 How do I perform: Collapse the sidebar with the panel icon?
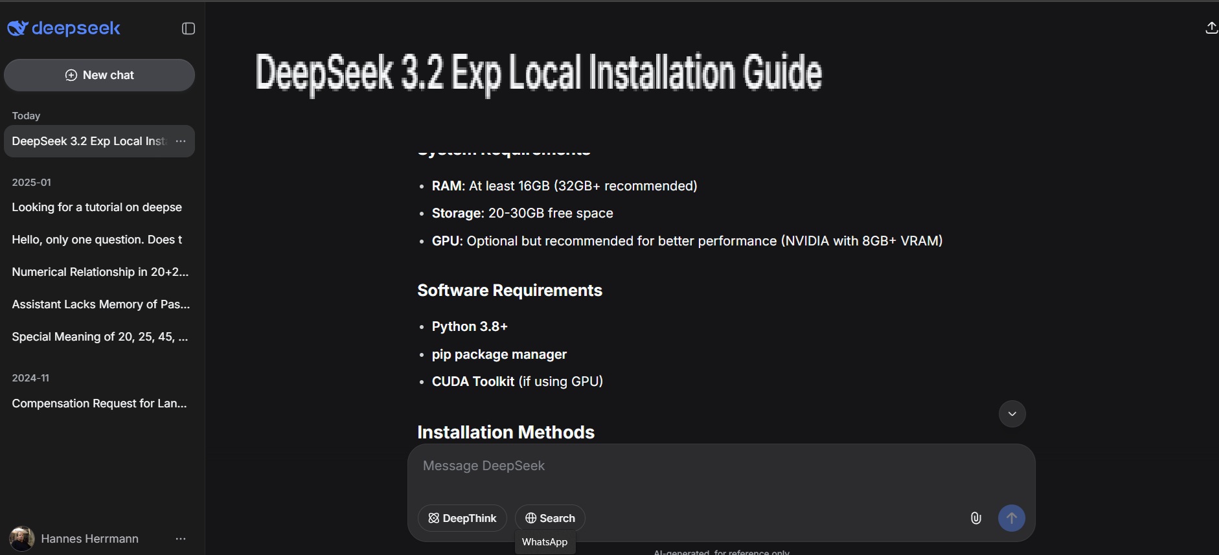(188, 28)
